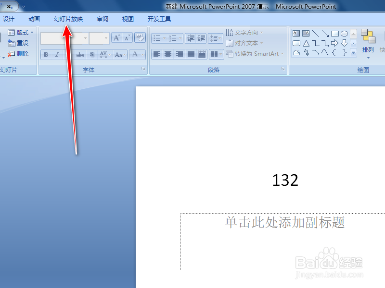Select the oval shape
Image resolution: width=385 pixels, height=288 pixels.
point(344,33)
